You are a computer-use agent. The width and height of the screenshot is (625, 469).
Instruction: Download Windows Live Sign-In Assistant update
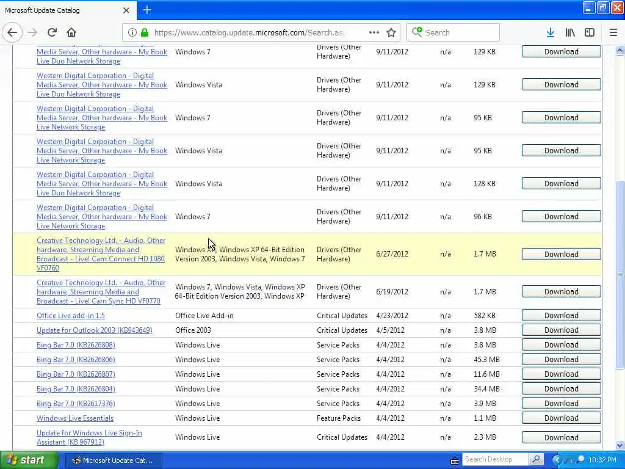pos(562,437)
